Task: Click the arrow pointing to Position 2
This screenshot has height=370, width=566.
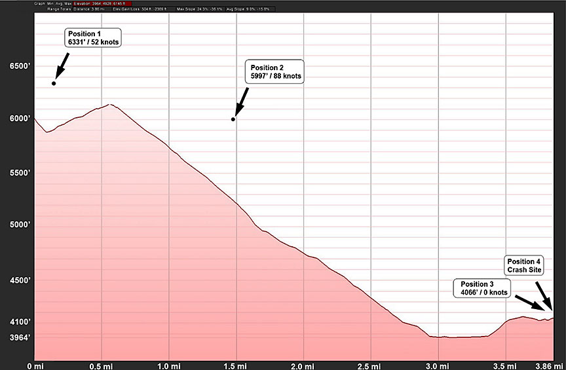Action: (240, 100)
